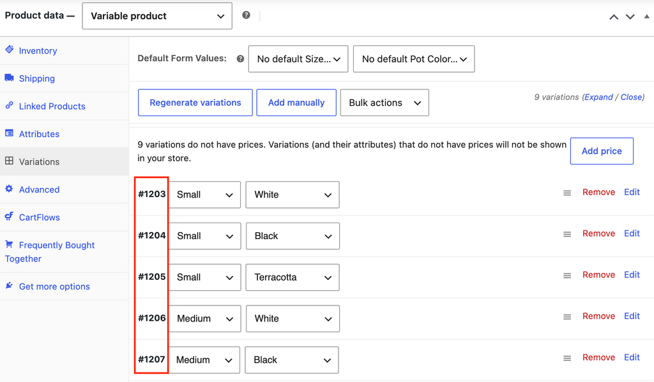Edit variation #1207
Image resolution: width=654 pixels, height=382 pixels.
point(632,357)
